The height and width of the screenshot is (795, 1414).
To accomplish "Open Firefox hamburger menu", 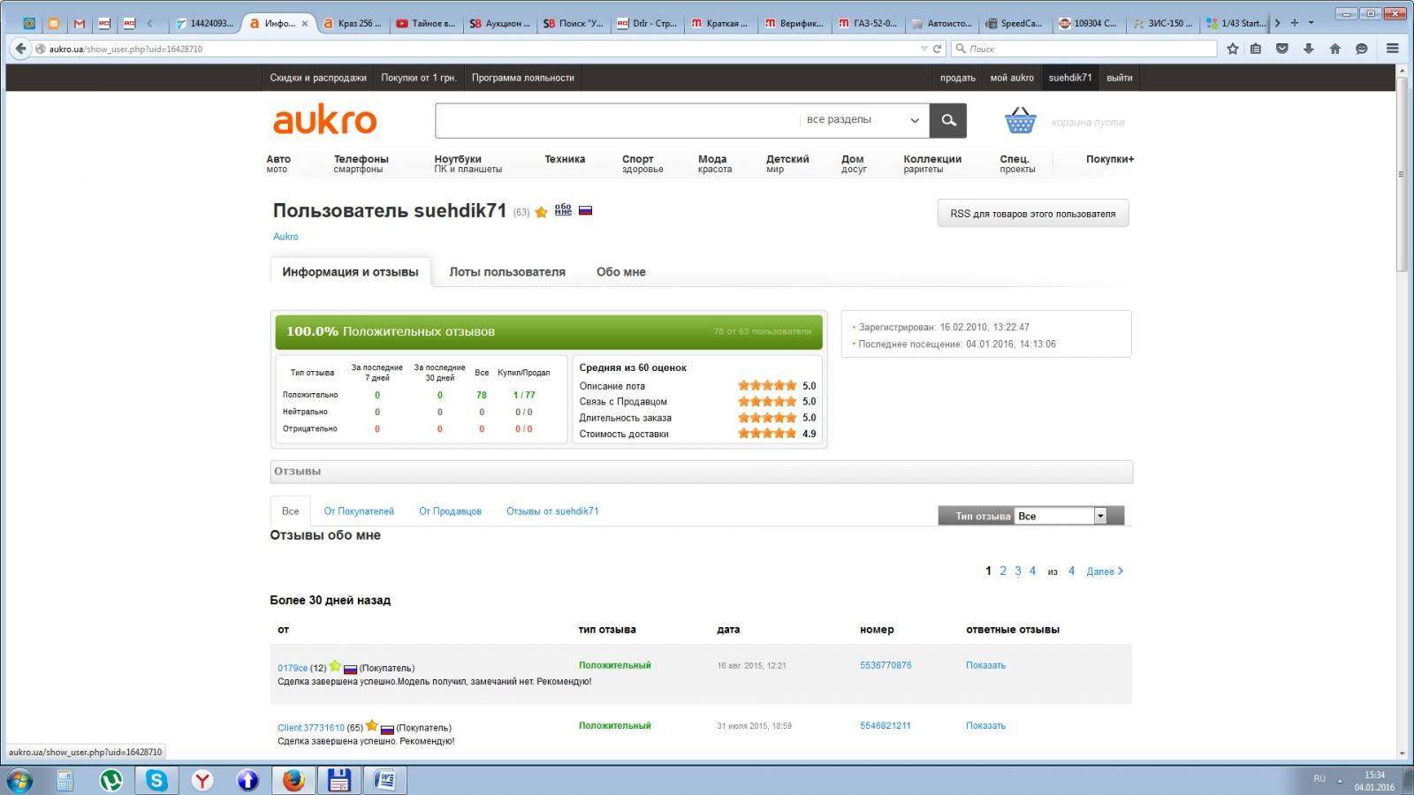I will click(1393, 49).
